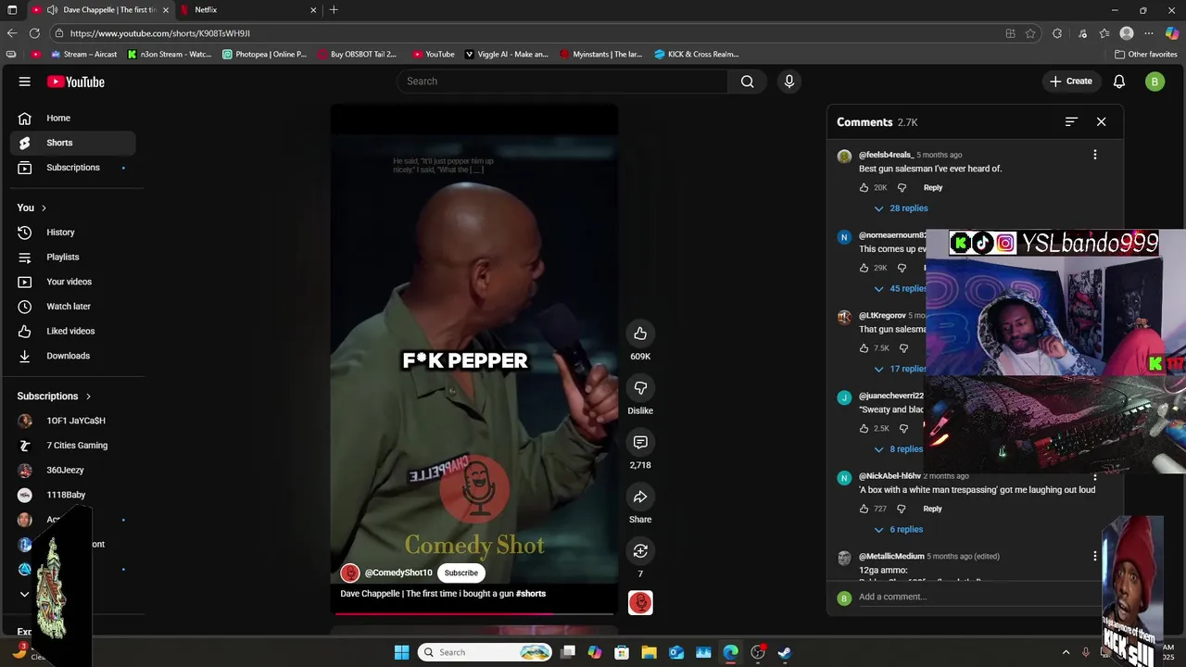This screenshot has height=667, width=1186.
Task: Open Windows Start menu
Action: click(x=401, y=652)
